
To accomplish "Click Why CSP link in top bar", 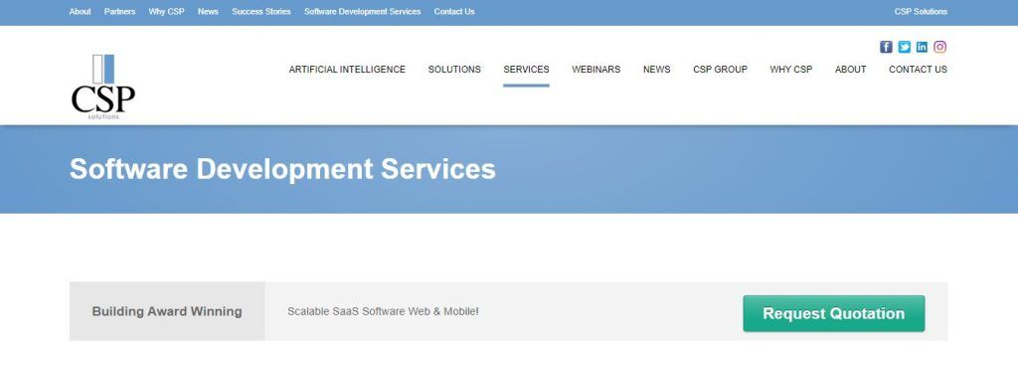I will pos(166,12).
